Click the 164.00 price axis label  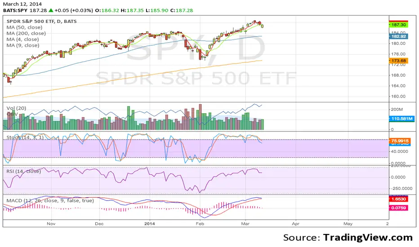coord(398,86)
